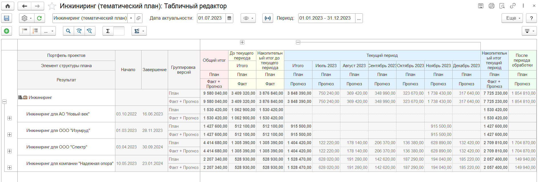Expand the row Инжиниринг для ООО "Спектр"

(x=9, y=151)
